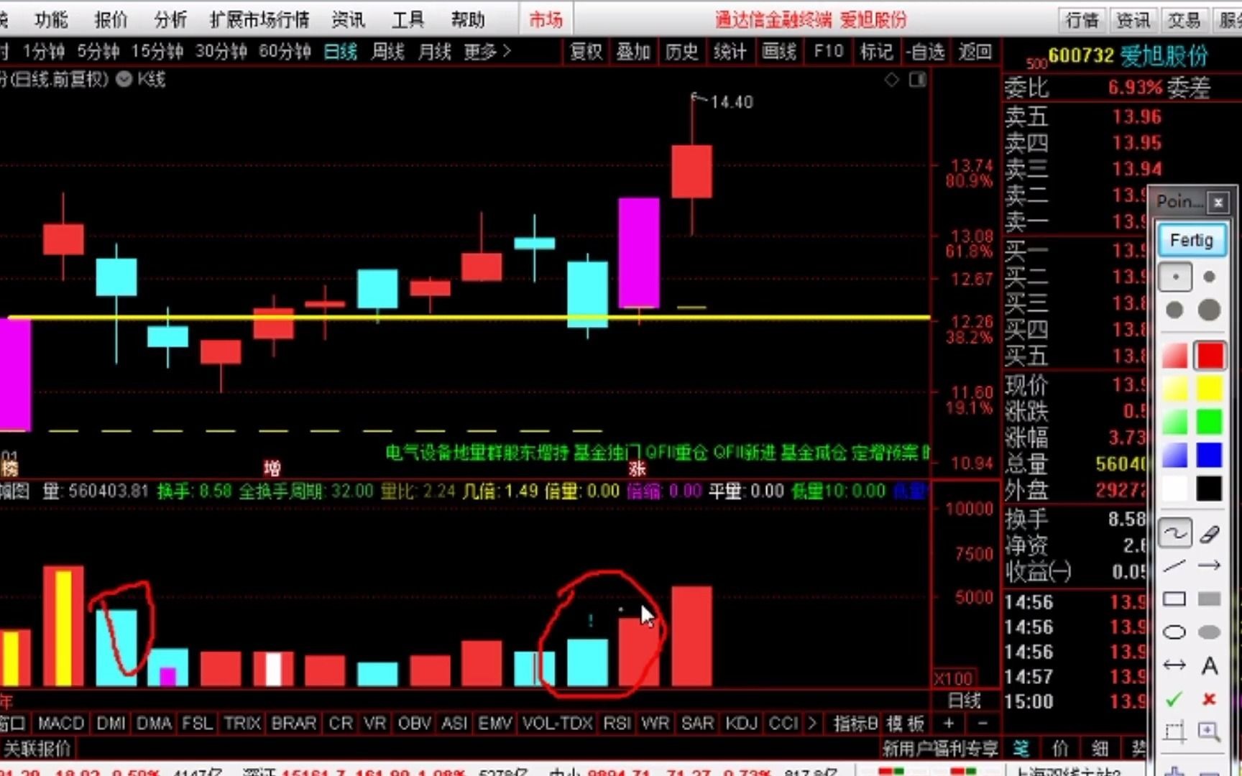Viewport: 1242px width, 776px height.
Task: Select the magnifier zoom tool
Action: click(x=1210, y=732)
